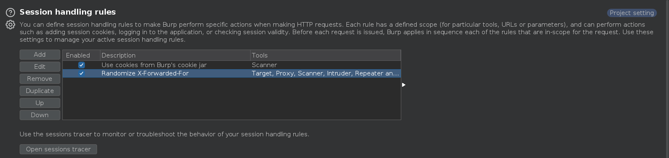Image resolution: width=669 pixels, height=158 pixels.
Task: Move the rule Up
Action: click(40, 103)
